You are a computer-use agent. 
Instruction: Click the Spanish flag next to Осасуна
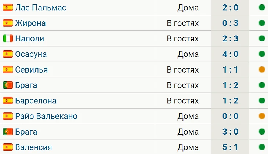pyautogui.click(x=8, y=54)
